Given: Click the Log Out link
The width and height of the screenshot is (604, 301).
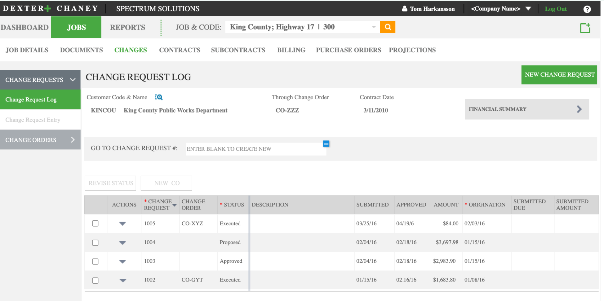Looking at the screenshot, I should [x=556, y=9].
